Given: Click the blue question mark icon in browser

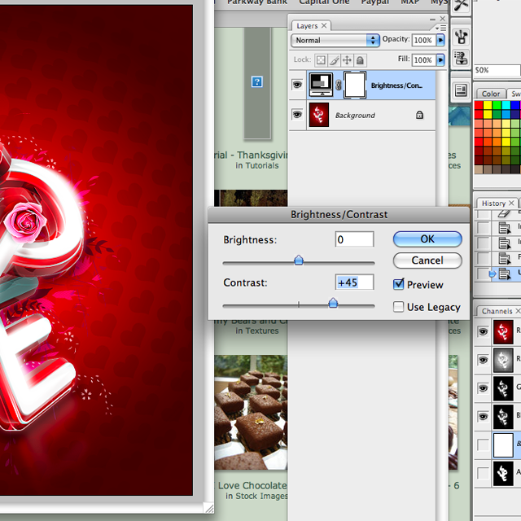Looking at the screenshot, I should coord(257,81).
